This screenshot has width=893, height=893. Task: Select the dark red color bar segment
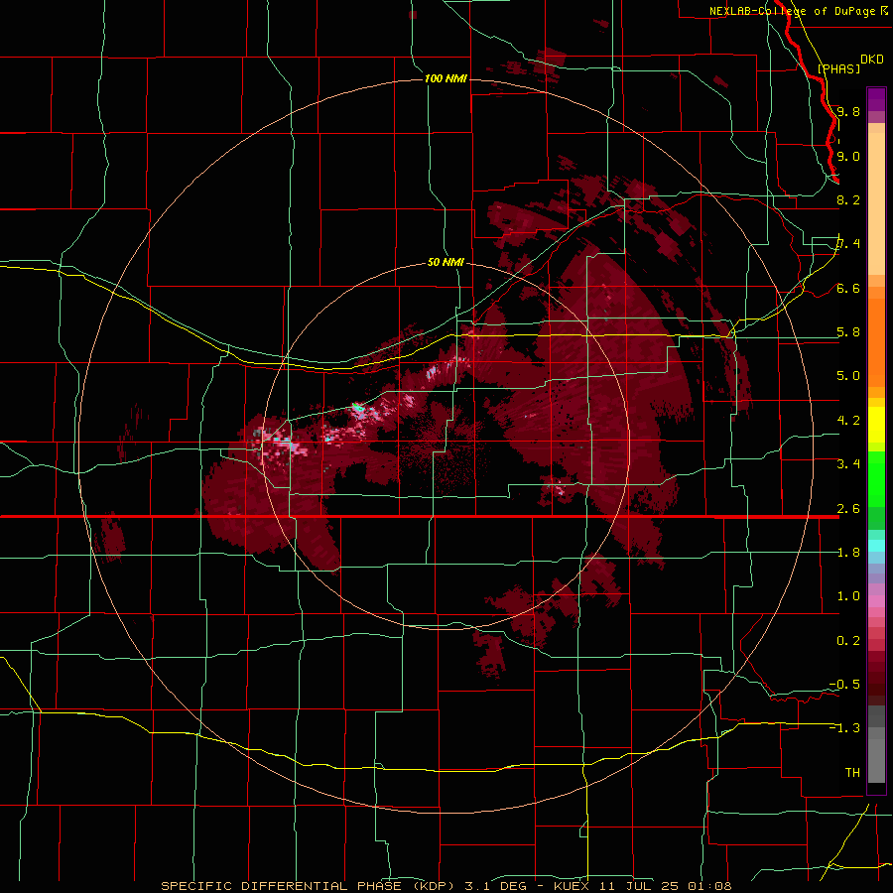[x=876, y=672]
